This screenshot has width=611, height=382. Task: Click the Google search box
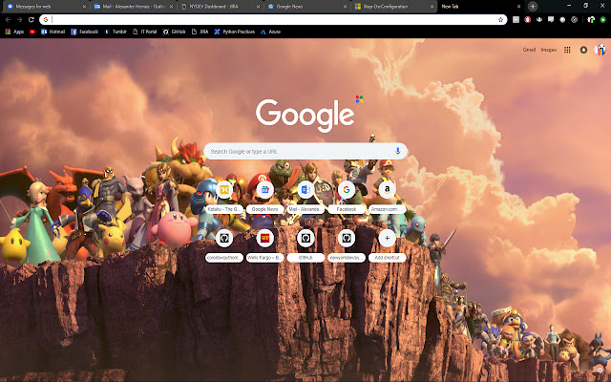click(305, 151)
